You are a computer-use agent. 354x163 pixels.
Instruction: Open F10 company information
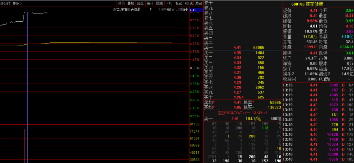[x=169, y=3]
